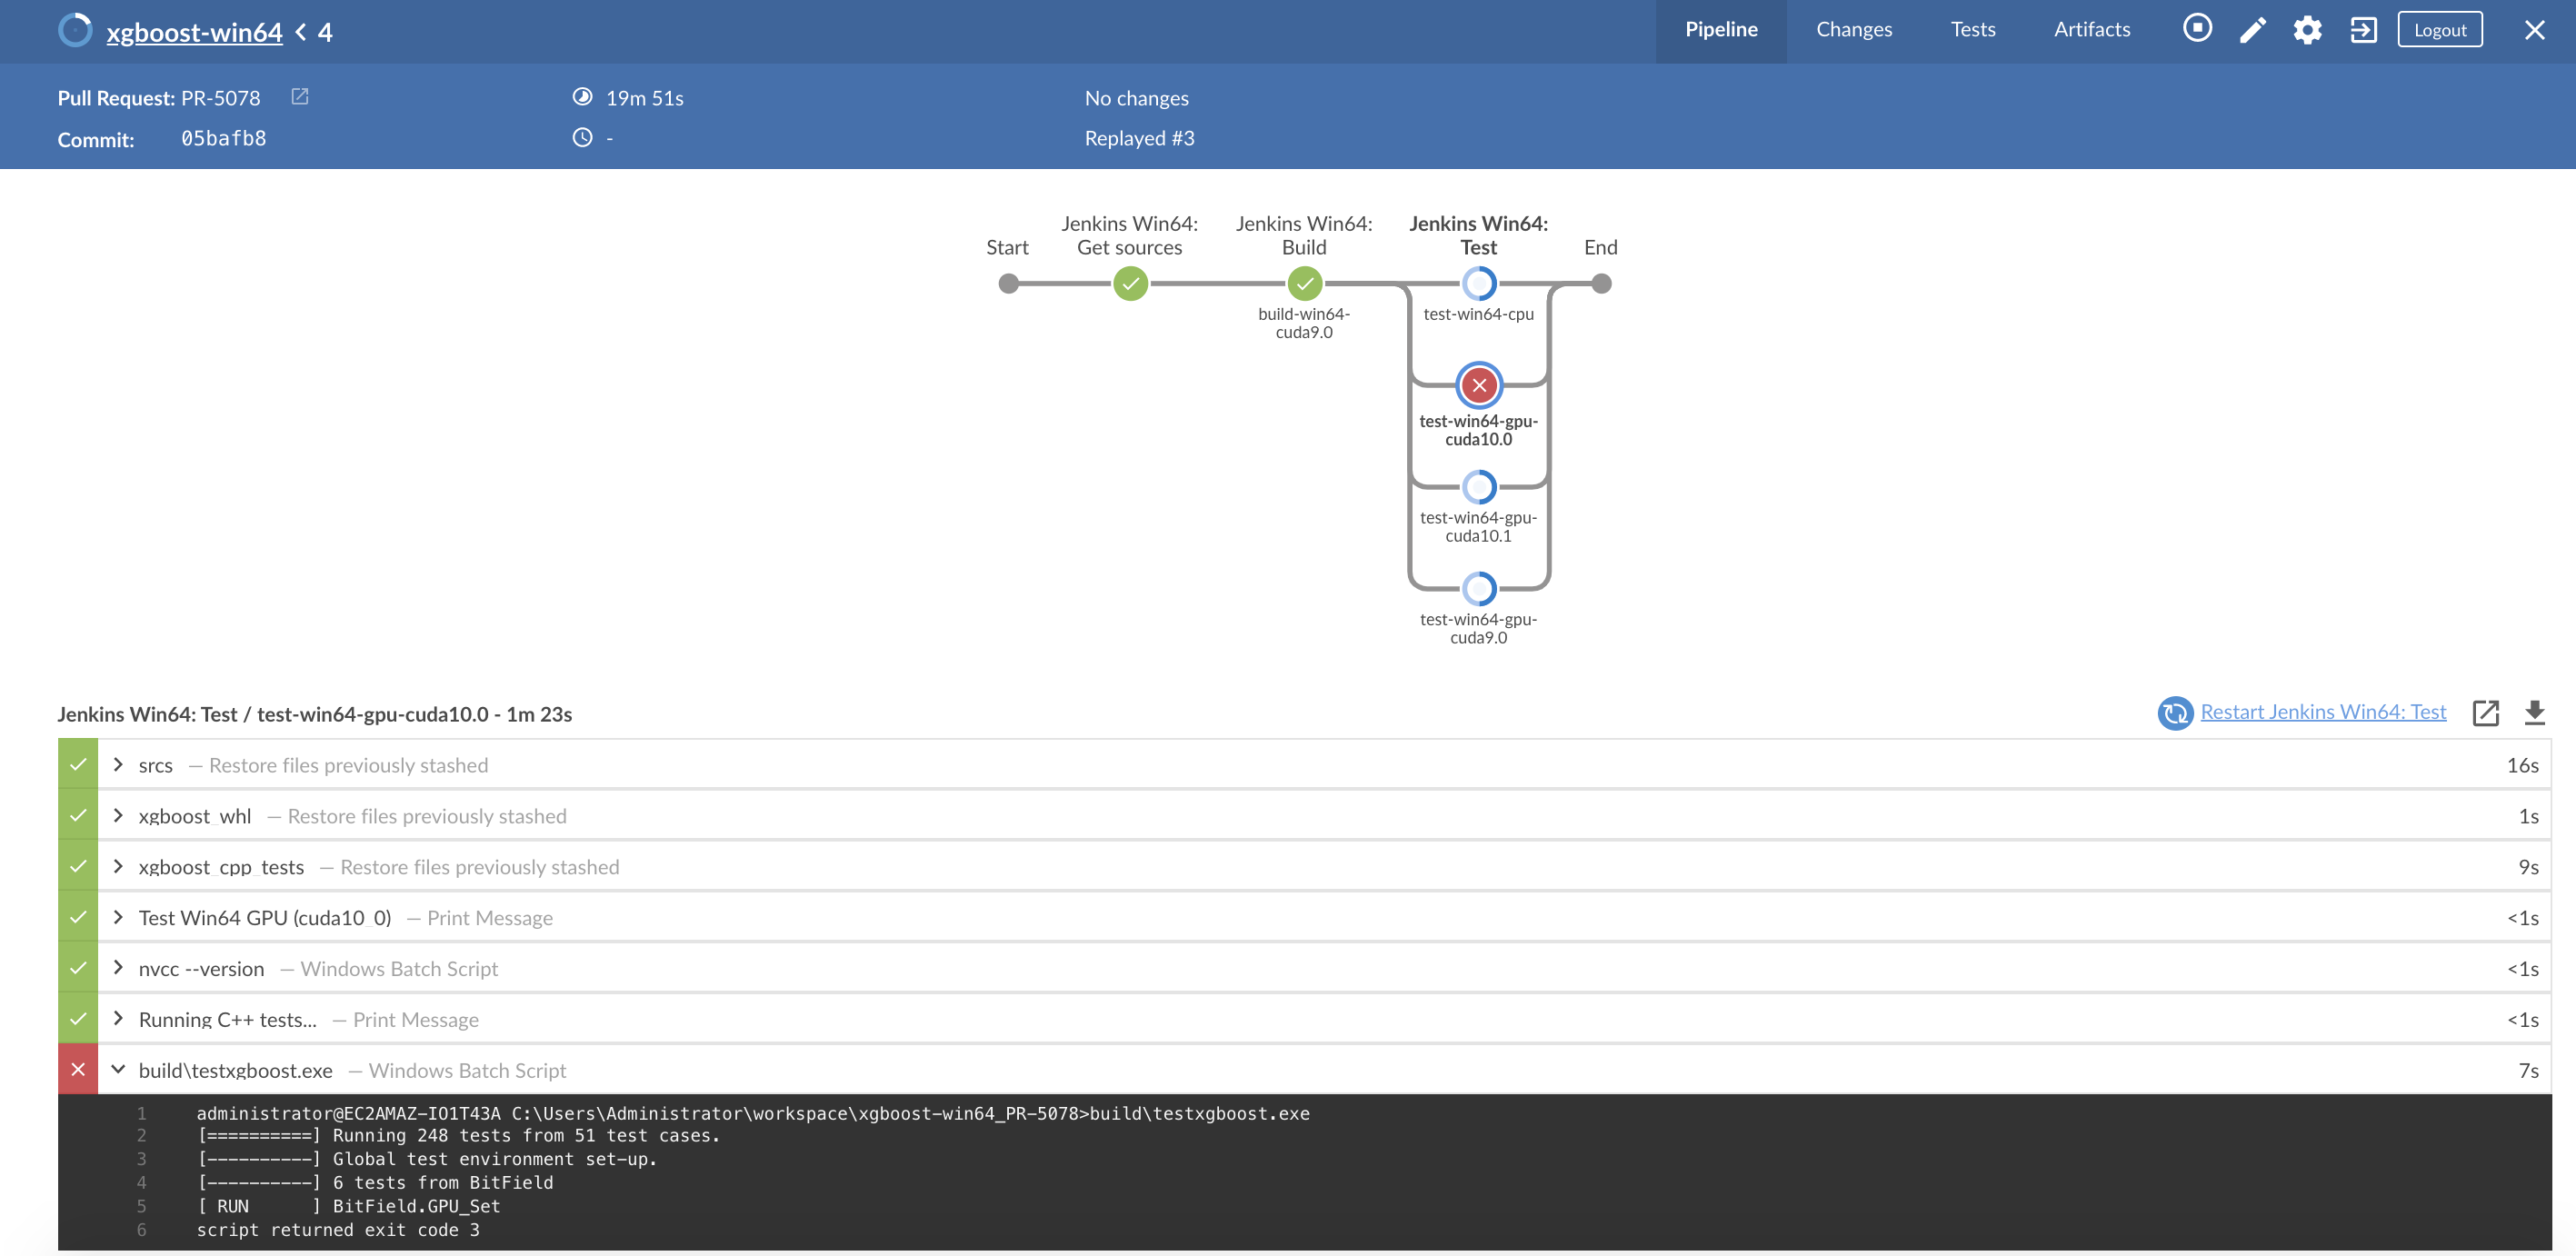Select the Get sources stage node

click(x=1130, y=284)
